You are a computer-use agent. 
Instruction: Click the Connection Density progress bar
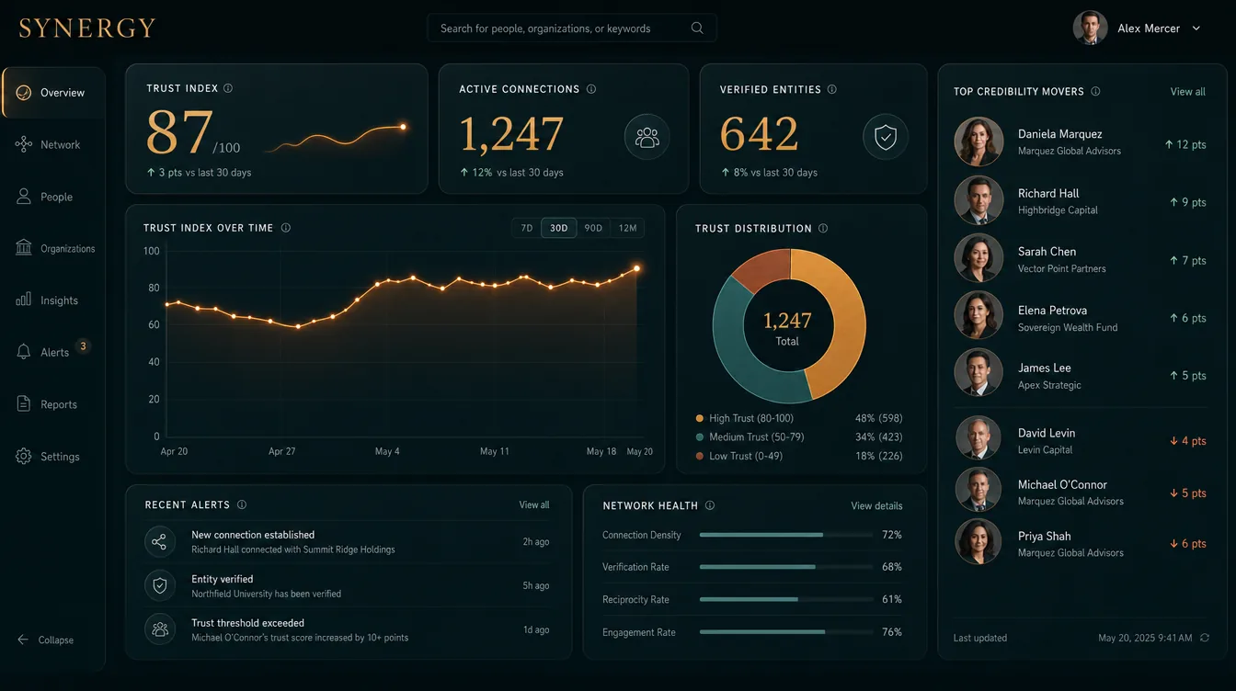pos(784,535)
